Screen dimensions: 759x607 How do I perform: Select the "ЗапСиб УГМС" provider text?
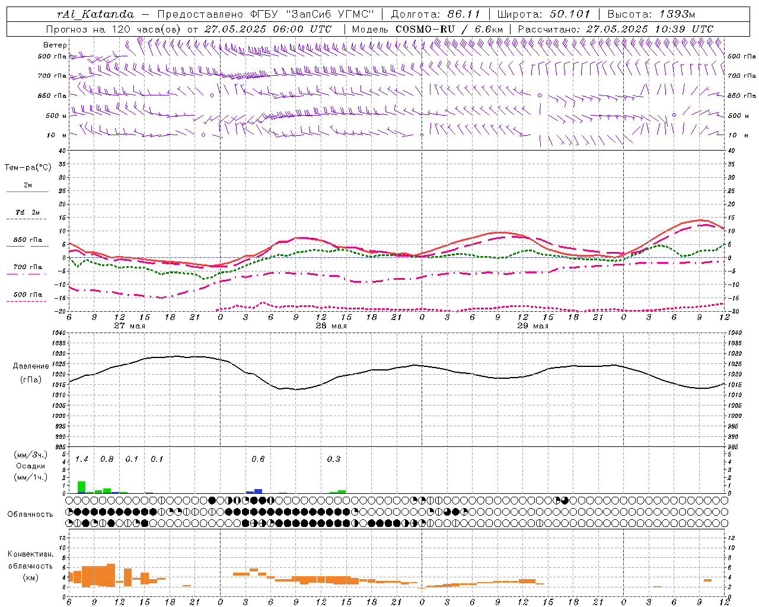pos(330,14)
